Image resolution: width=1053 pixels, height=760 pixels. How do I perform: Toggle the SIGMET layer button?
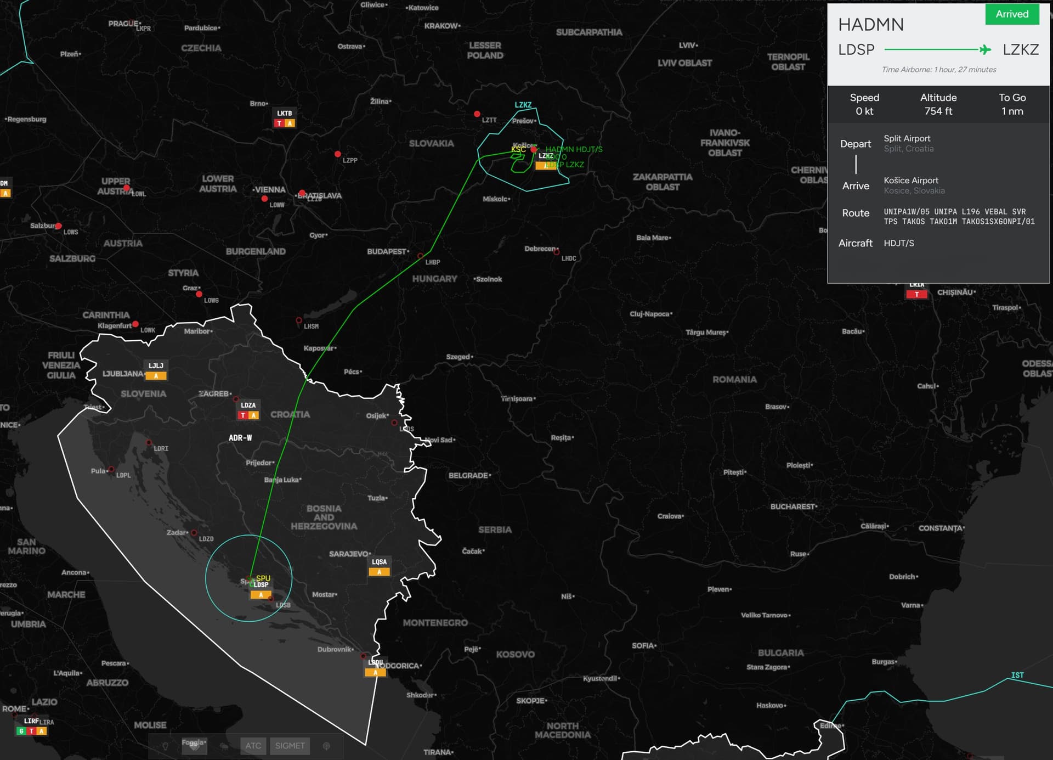pos(290,746)
